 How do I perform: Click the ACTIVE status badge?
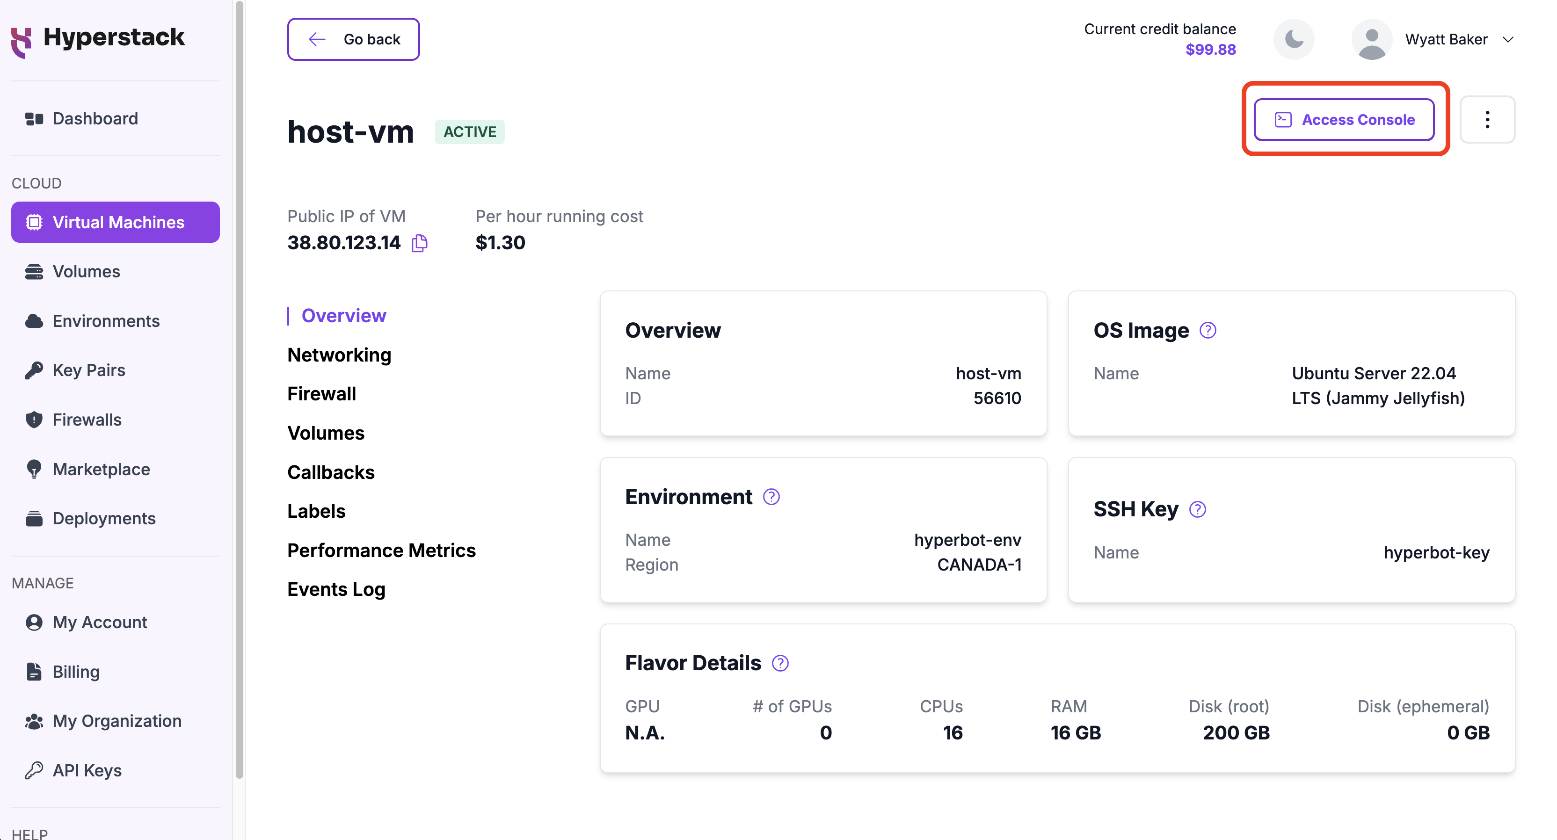[470, 132]
